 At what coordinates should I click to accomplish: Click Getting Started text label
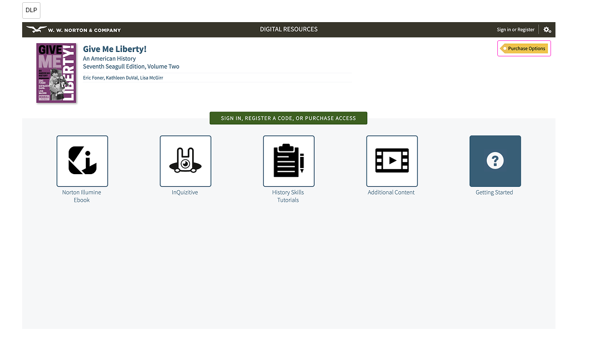pos(494,192)
